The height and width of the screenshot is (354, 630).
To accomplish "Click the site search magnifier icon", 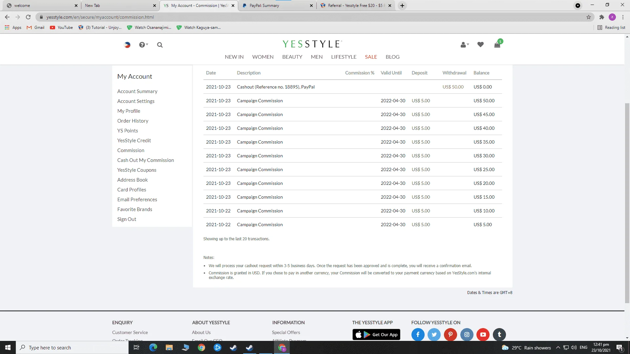I will pos(160,45).
